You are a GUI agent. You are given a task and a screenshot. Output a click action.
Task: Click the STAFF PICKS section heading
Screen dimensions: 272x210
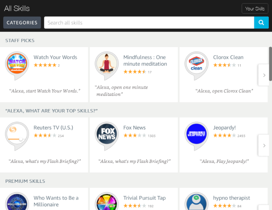pos(20,41)
